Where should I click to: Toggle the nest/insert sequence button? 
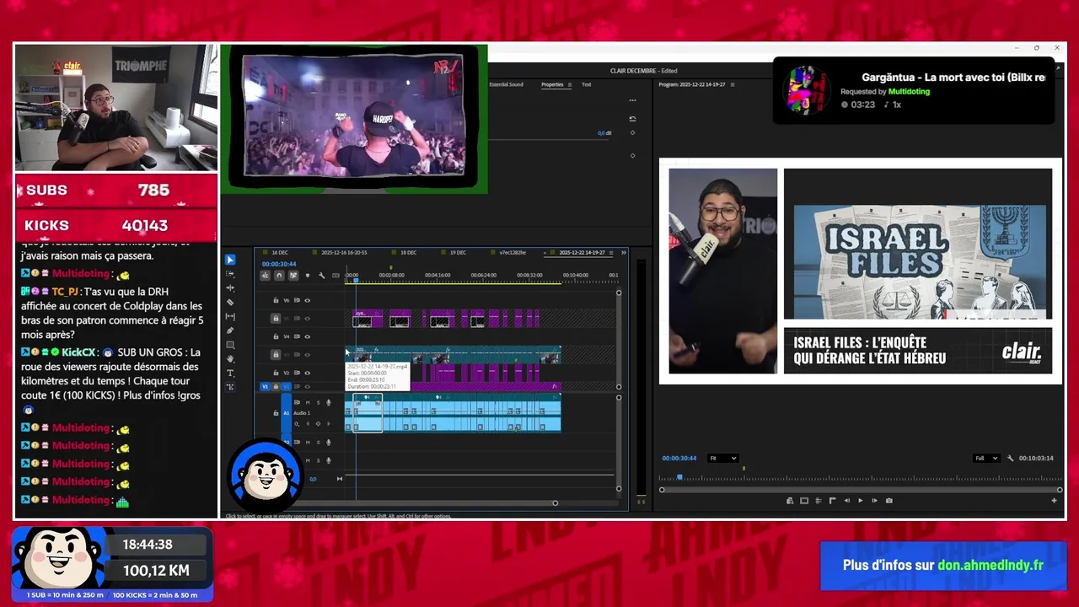click(x=266, y=275)
